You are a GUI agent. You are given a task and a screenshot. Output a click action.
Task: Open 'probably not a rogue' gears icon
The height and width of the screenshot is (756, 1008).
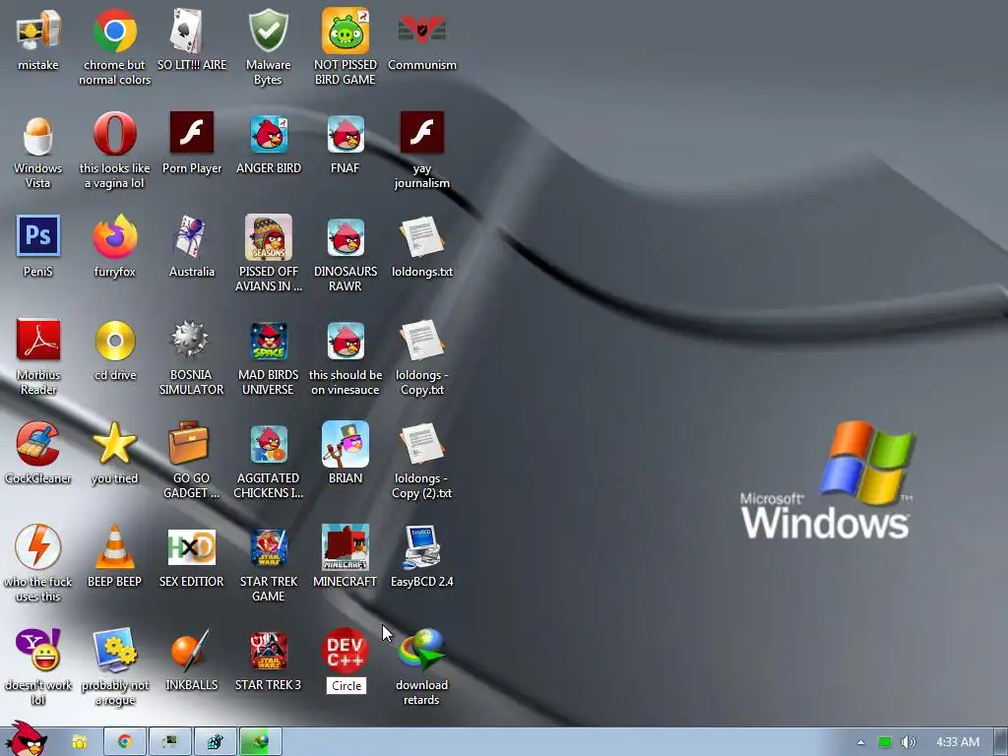(114, 651)
